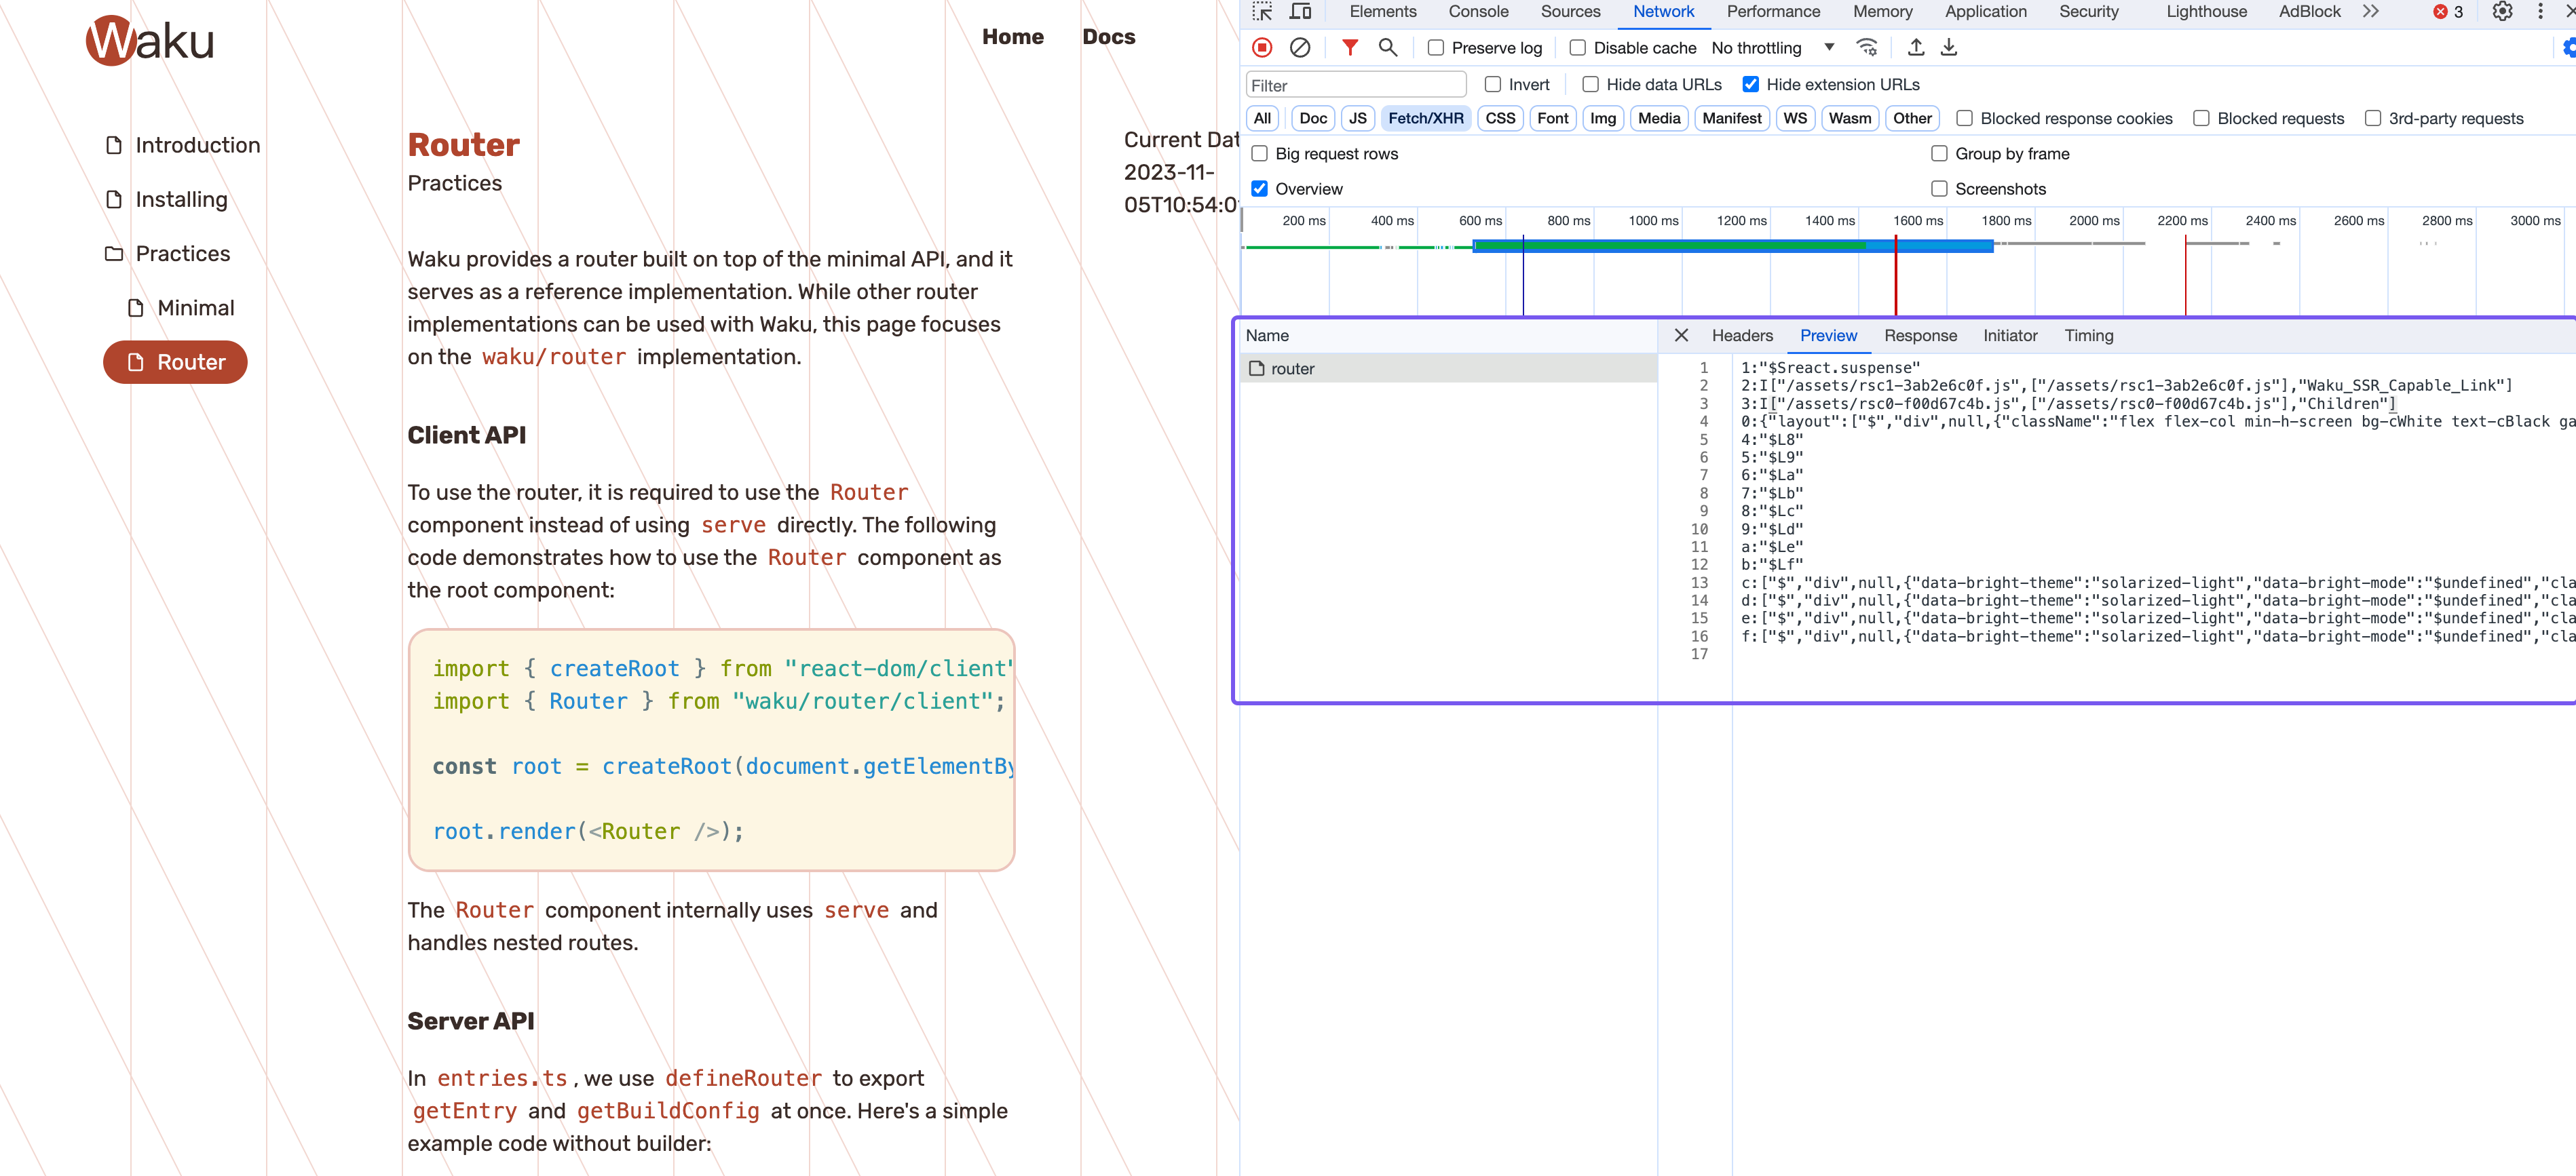Open DevTools settings gear
The height and width of the screenshot is (1176, 2576).
2502,12
